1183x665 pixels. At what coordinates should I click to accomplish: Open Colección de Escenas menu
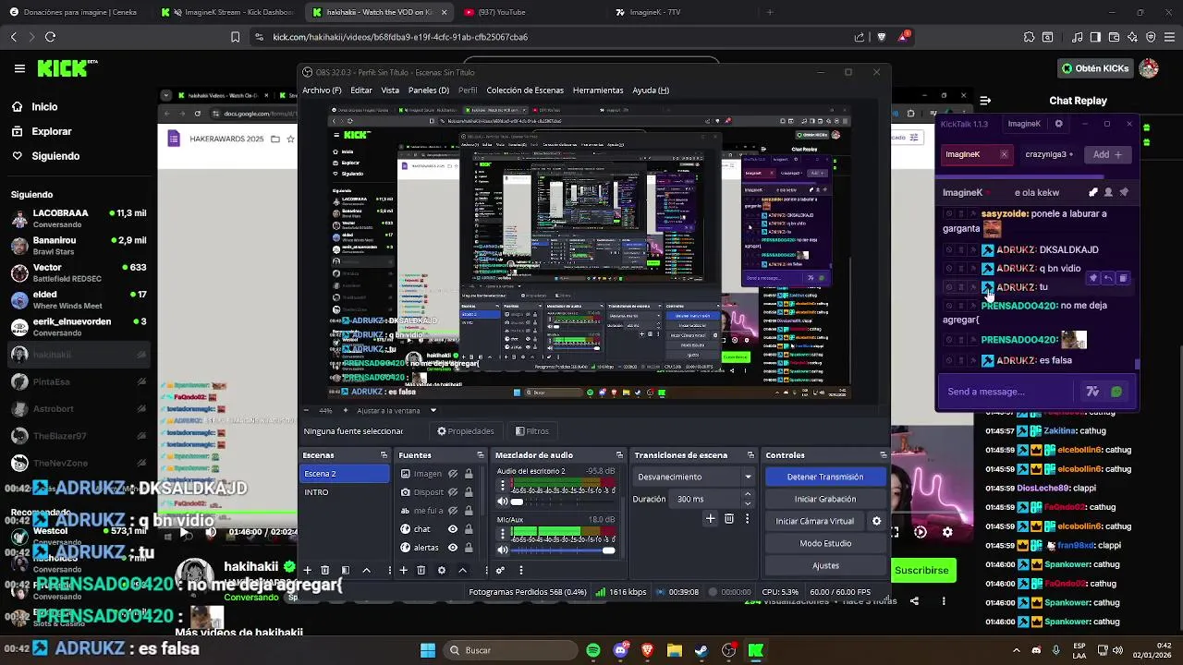525,90
